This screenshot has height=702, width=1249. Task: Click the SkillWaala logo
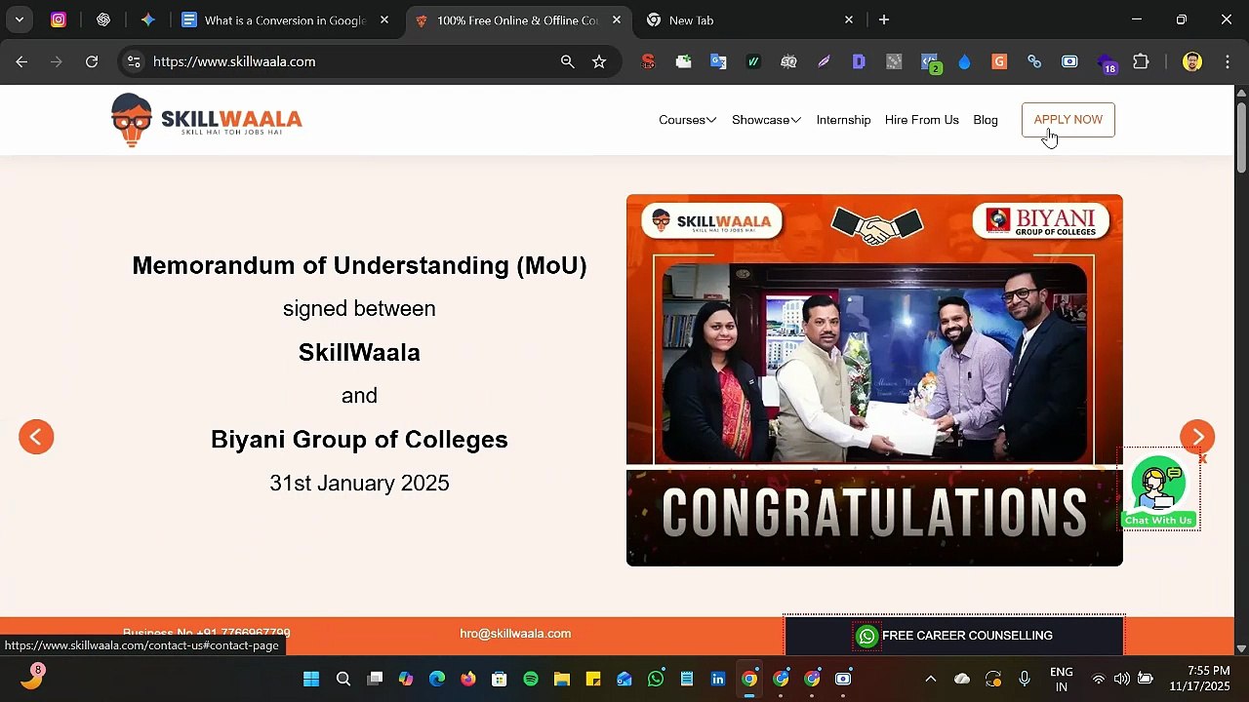[x=207, y=120]
